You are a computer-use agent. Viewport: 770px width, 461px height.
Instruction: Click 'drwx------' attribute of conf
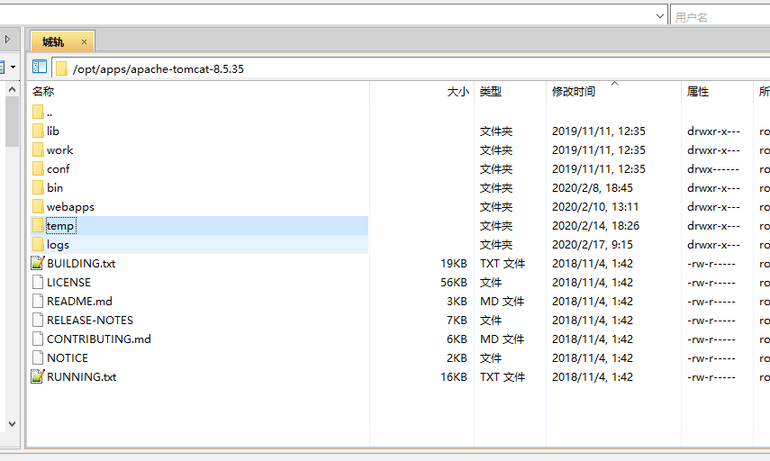coord(713,169)
